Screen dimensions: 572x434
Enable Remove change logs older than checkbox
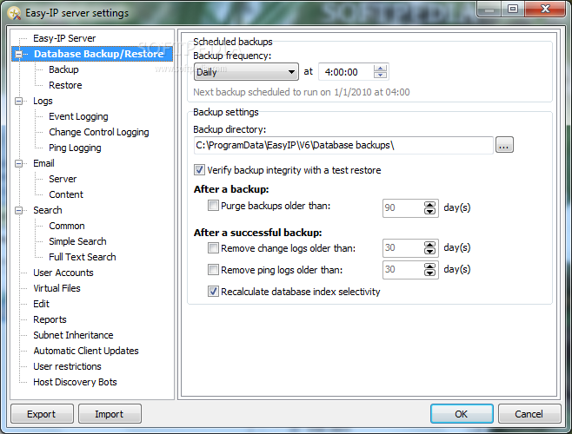click(213, 248)
